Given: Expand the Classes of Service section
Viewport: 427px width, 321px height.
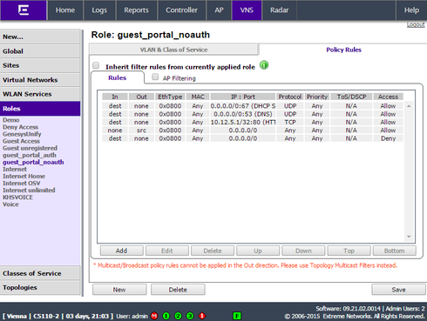Looking at the screenshot, I should (40, 273).
